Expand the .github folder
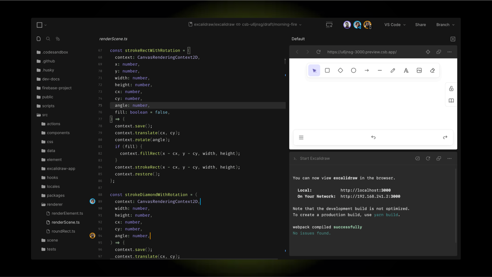 click(x=46, y=61)
